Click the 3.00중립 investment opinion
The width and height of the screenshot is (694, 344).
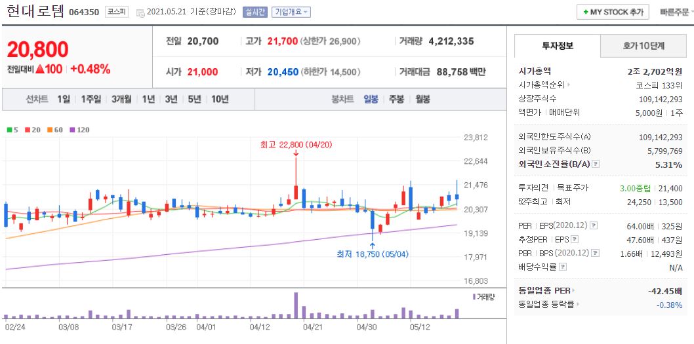pos(635,188)
